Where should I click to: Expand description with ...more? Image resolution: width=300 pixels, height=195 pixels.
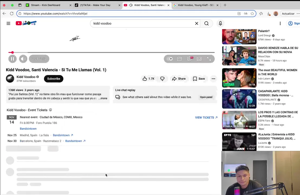[103, 98]
